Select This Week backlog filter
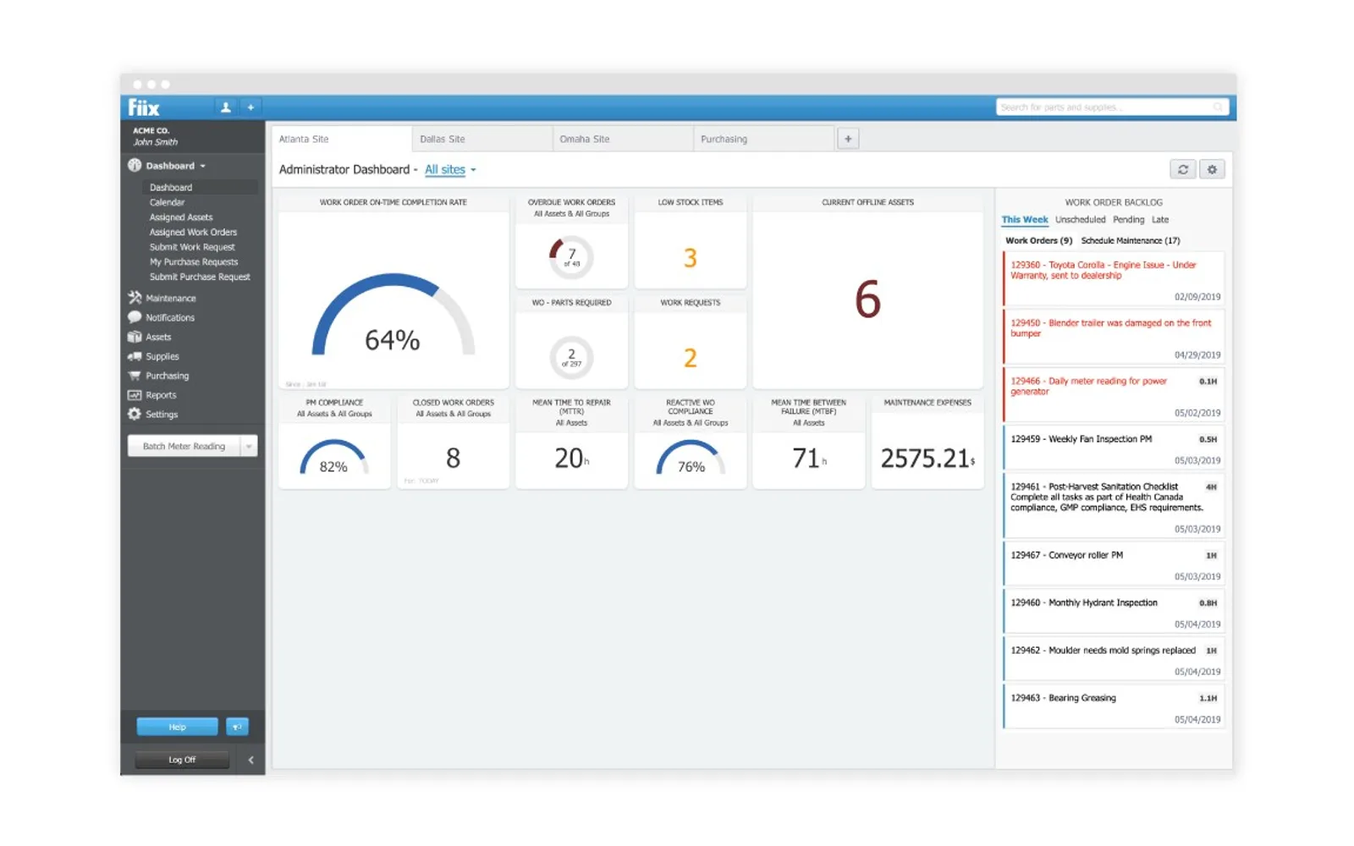This screenshot has width=1354, height=846. pos(1024,220)
